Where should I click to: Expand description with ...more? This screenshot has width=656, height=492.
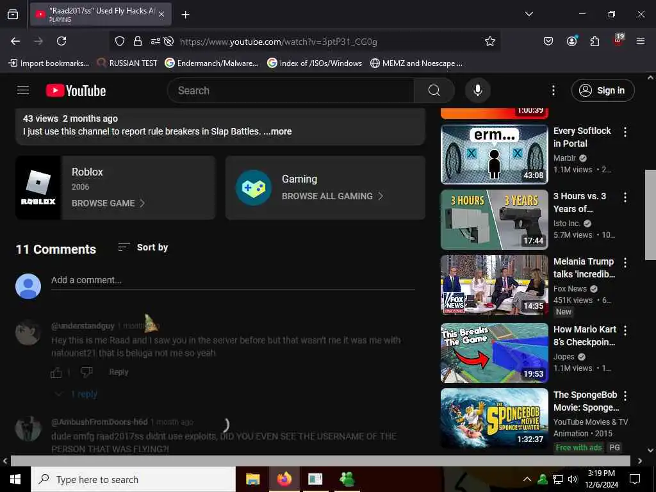278,131
